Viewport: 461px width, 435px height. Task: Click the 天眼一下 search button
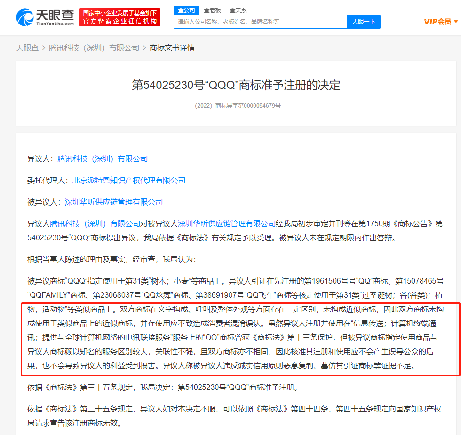point(363,22)
